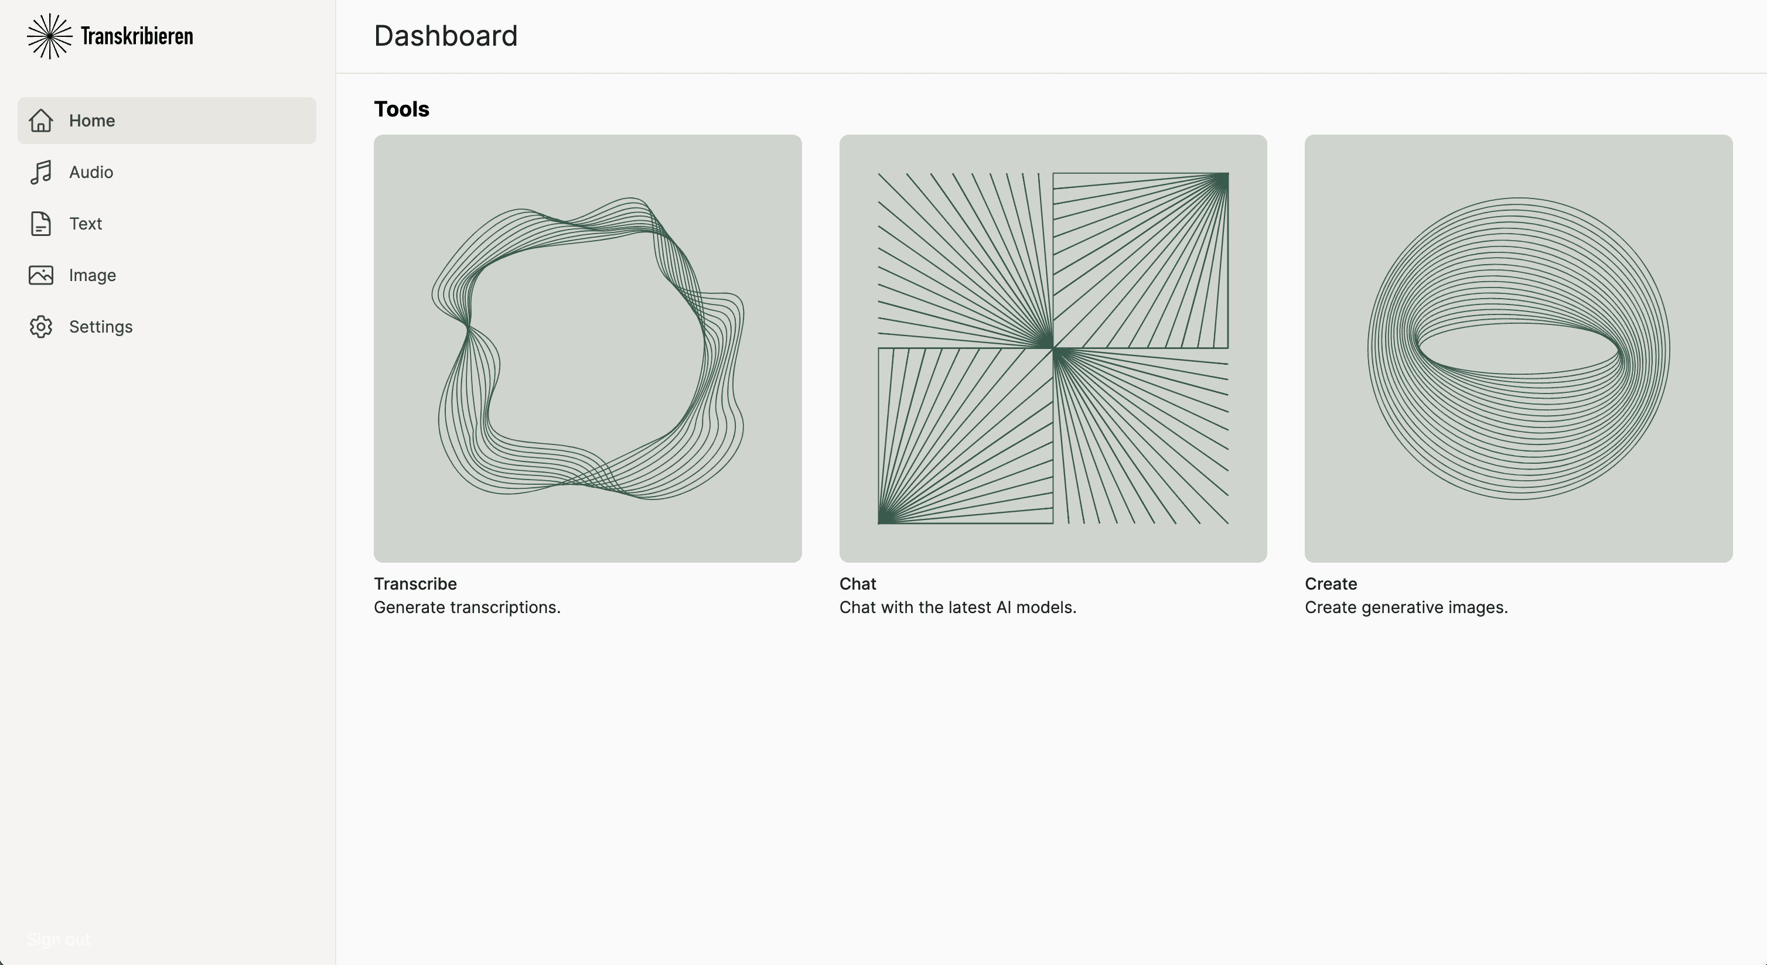The image size is (1767, 965).
Task: Open Settings from the navigation sidebar
Action: point(100,327)
